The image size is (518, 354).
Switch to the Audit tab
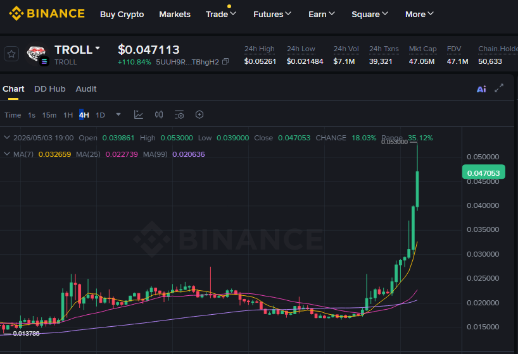click(x=86, y=88)
